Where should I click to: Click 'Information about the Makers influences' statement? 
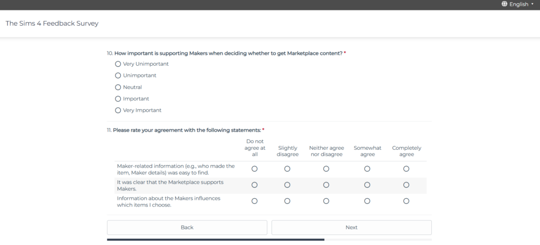pyautogui.click(x=168, y=201)
